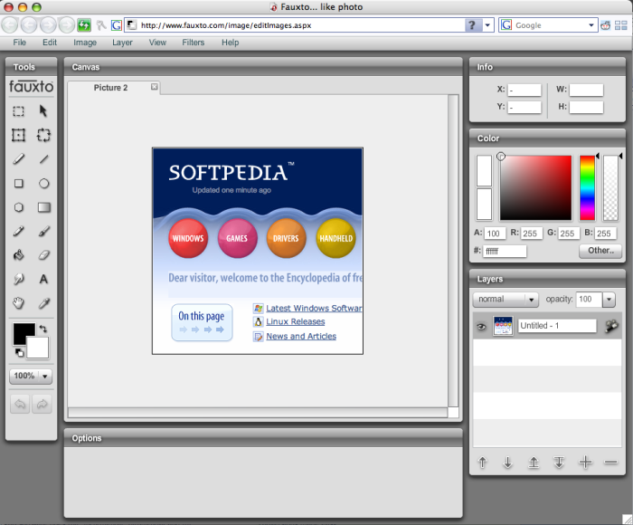Select the line drawing tool
The width and height of the screenshot is (633, 525).
click(44, 159)
